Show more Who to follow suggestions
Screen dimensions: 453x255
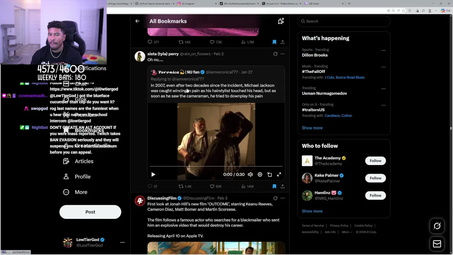(x=312, y=211)
